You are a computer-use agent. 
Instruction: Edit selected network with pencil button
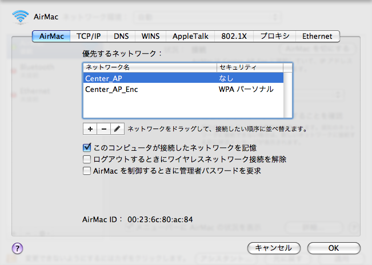(x=117, y=129)
